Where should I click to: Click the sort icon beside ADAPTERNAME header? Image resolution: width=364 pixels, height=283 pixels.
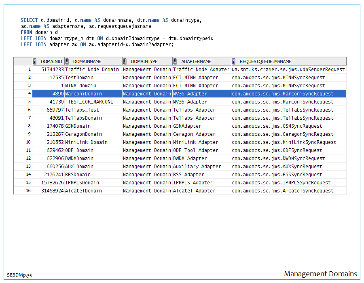pyautogui.click(x=175, y=61)
